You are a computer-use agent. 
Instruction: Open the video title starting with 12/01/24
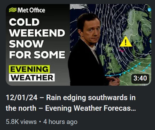coord(71,103)
